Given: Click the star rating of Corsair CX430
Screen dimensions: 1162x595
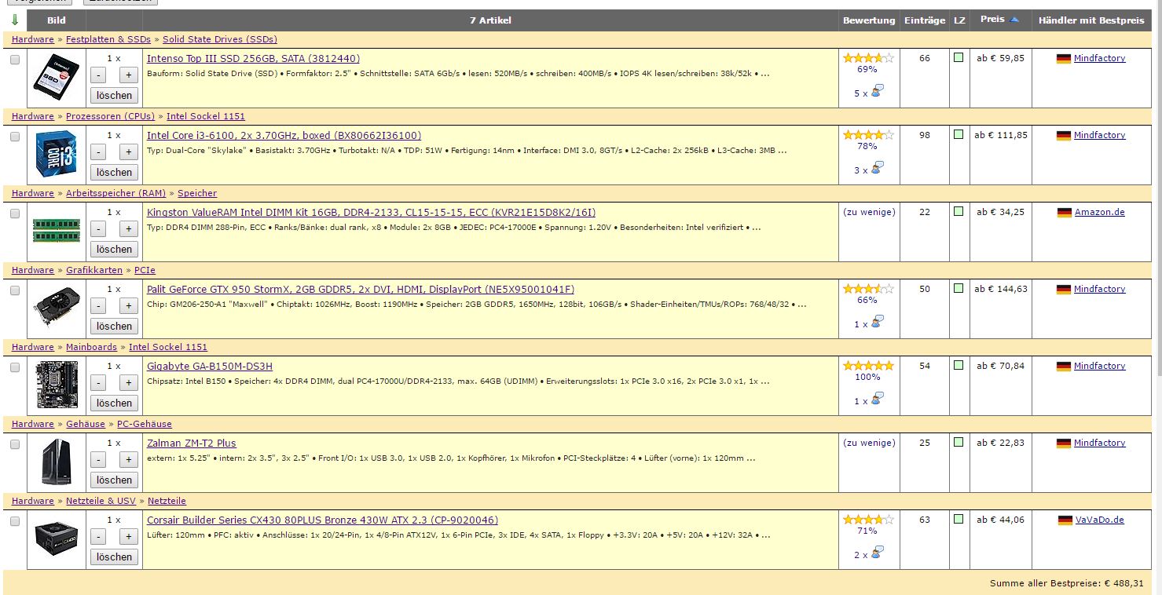Looking at the screenshot, I should 868,520.
